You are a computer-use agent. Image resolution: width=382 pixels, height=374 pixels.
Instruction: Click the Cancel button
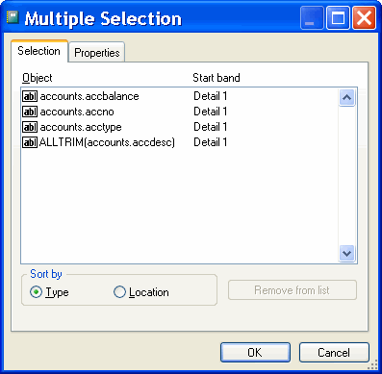(334, 353)
